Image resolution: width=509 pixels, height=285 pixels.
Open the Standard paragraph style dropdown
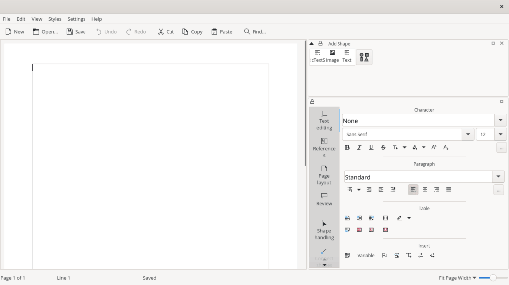498,177
